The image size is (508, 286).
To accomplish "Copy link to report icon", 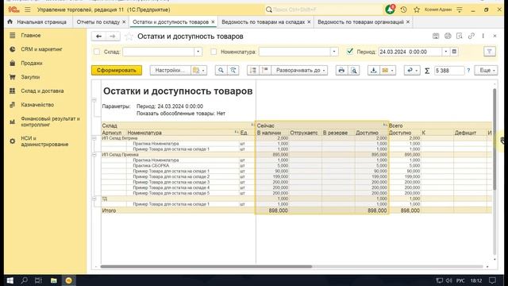I will click(x=471, y=36).
